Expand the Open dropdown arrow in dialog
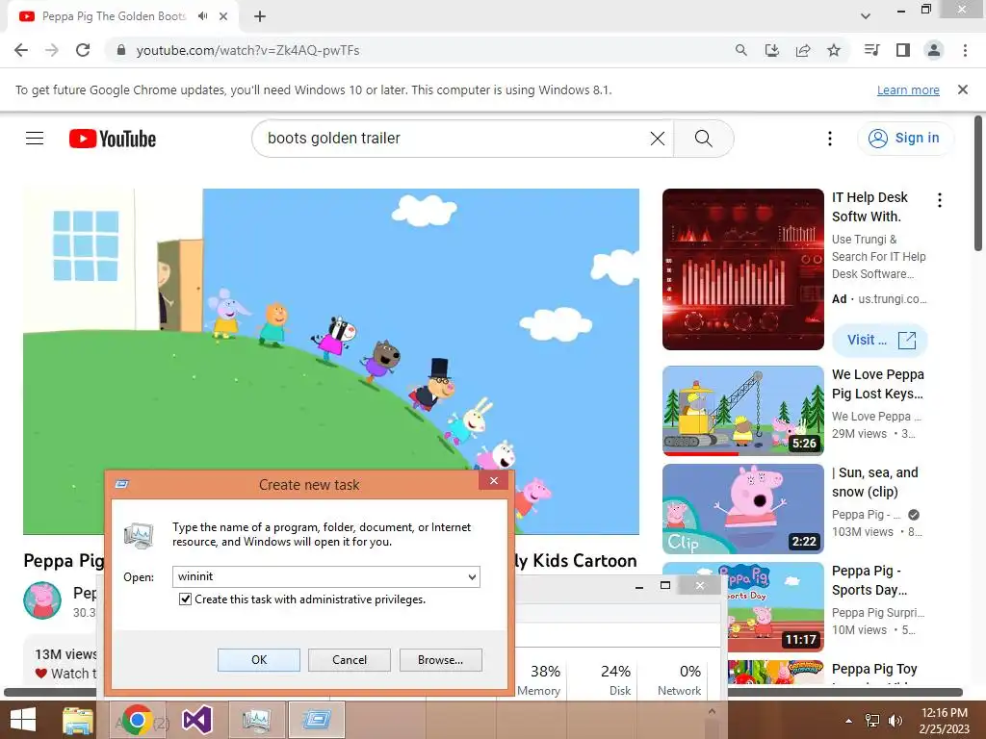Image resolution: width=986 pixels, height=739 pixels. pos(472,577)
